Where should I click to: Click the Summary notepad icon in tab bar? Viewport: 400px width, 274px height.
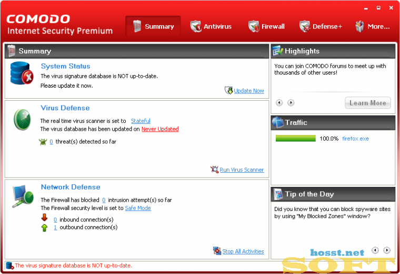pos(137,26)
